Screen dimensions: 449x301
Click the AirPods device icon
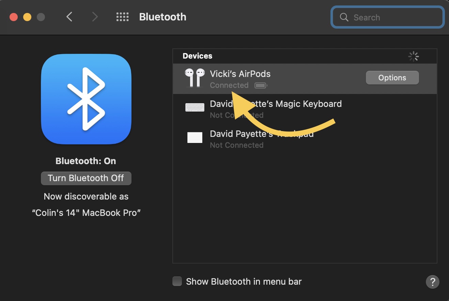pos(195,78)
